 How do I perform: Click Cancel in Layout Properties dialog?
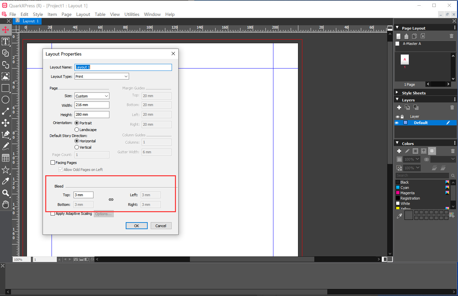click(161, 226)
